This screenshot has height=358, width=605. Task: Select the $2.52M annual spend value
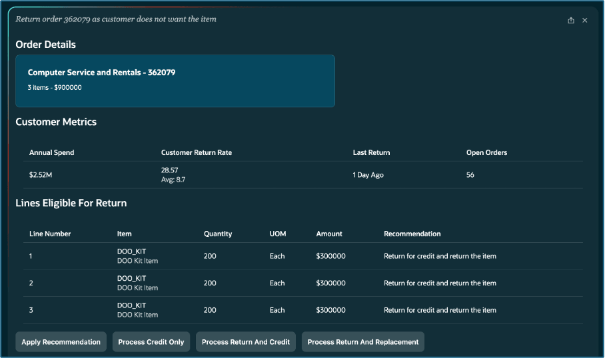point(41,175)
